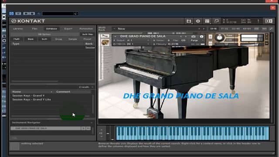The width and height of the screenshot is (279, 157).
Task: Toggle the minimized rack view icon
Action: point(216,21)
